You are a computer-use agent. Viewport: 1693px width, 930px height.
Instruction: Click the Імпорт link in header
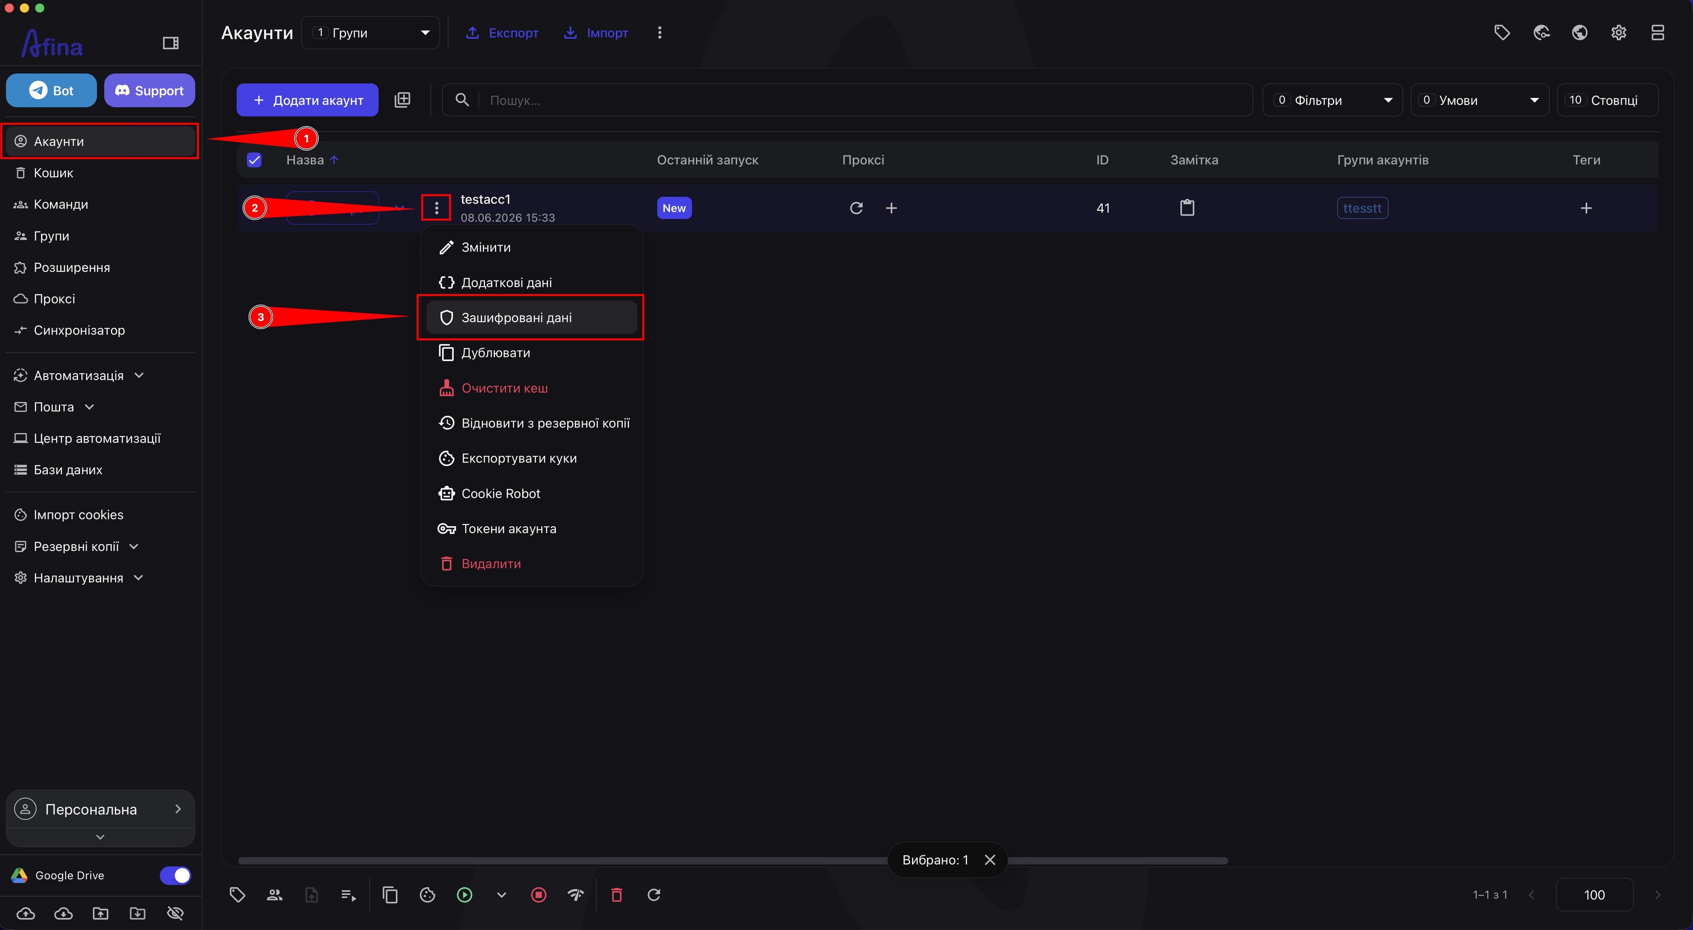pyautogui.click(x=596, y=33)
